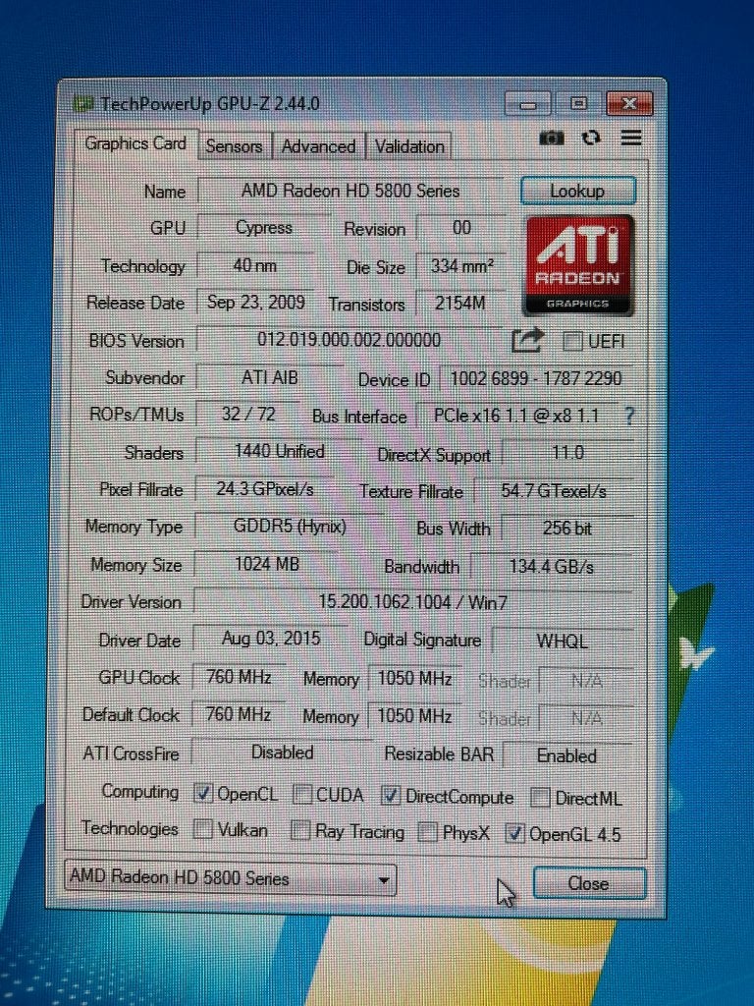Click the Die Size value 334 mm²
Image resolution: width=754 pixels, height=1006 pixels.
point(461,265)
